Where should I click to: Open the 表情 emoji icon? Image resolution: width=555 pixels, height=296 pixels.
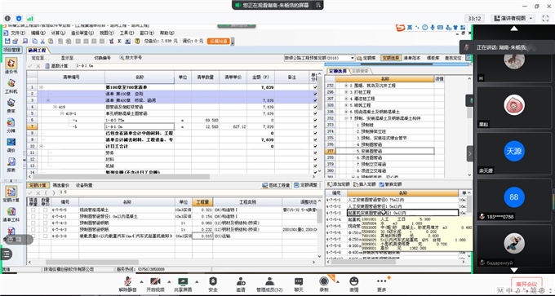[x=353, y=281]
